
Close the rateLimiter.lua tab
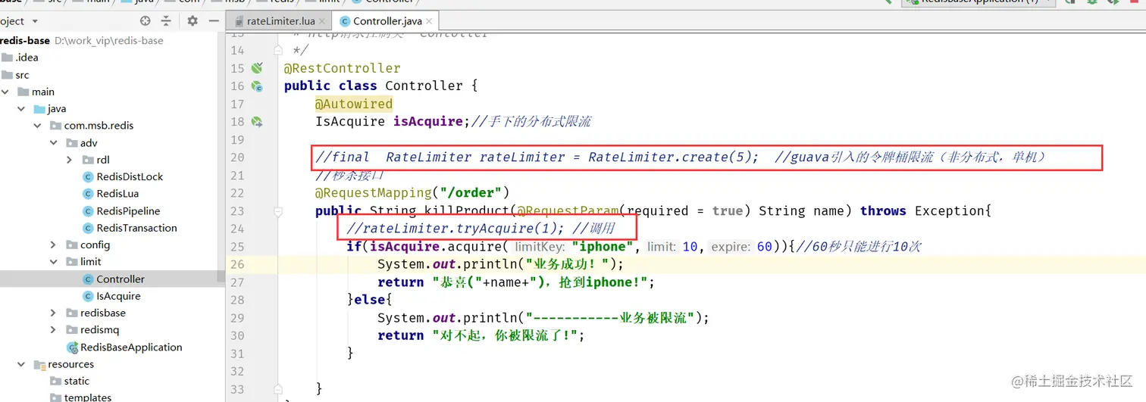tap(324, 22)
